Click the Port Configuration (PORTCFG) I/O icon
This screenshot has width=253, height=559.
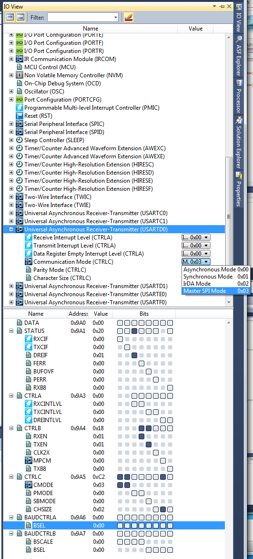click(20, 100)
